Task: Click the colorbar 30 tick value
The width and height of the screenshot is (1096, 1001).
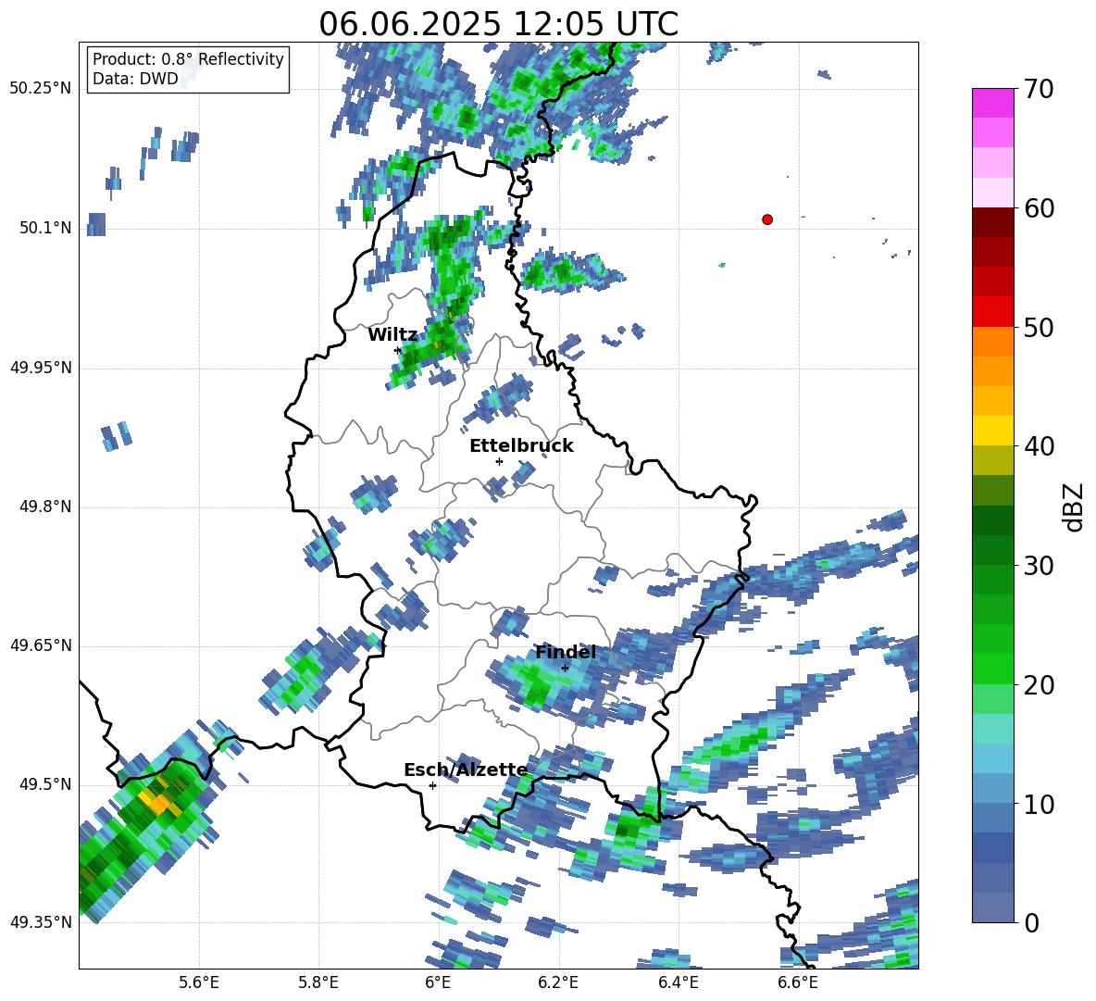Action: [1039, 566]
